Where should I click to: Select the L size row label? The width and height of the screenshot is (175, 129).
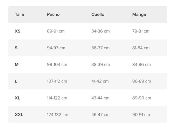[16, 81]
